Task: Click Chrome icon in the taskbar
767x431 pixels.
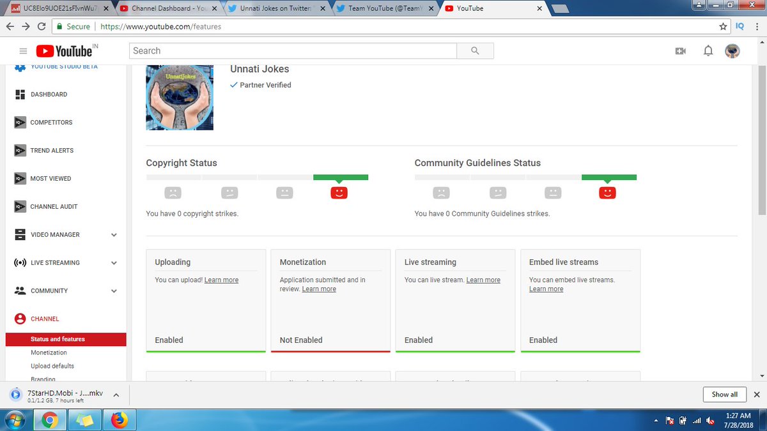Action: click(50, 420)
